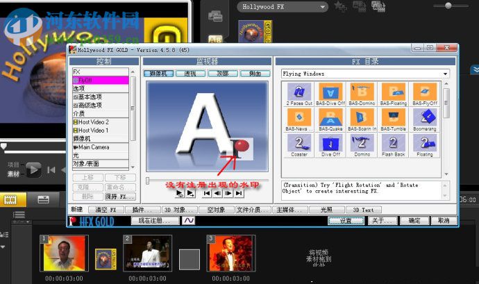This screenshot has height=284, width=479.
Task: Open the 关于... about dialog
Action: [x=383, y=220]
